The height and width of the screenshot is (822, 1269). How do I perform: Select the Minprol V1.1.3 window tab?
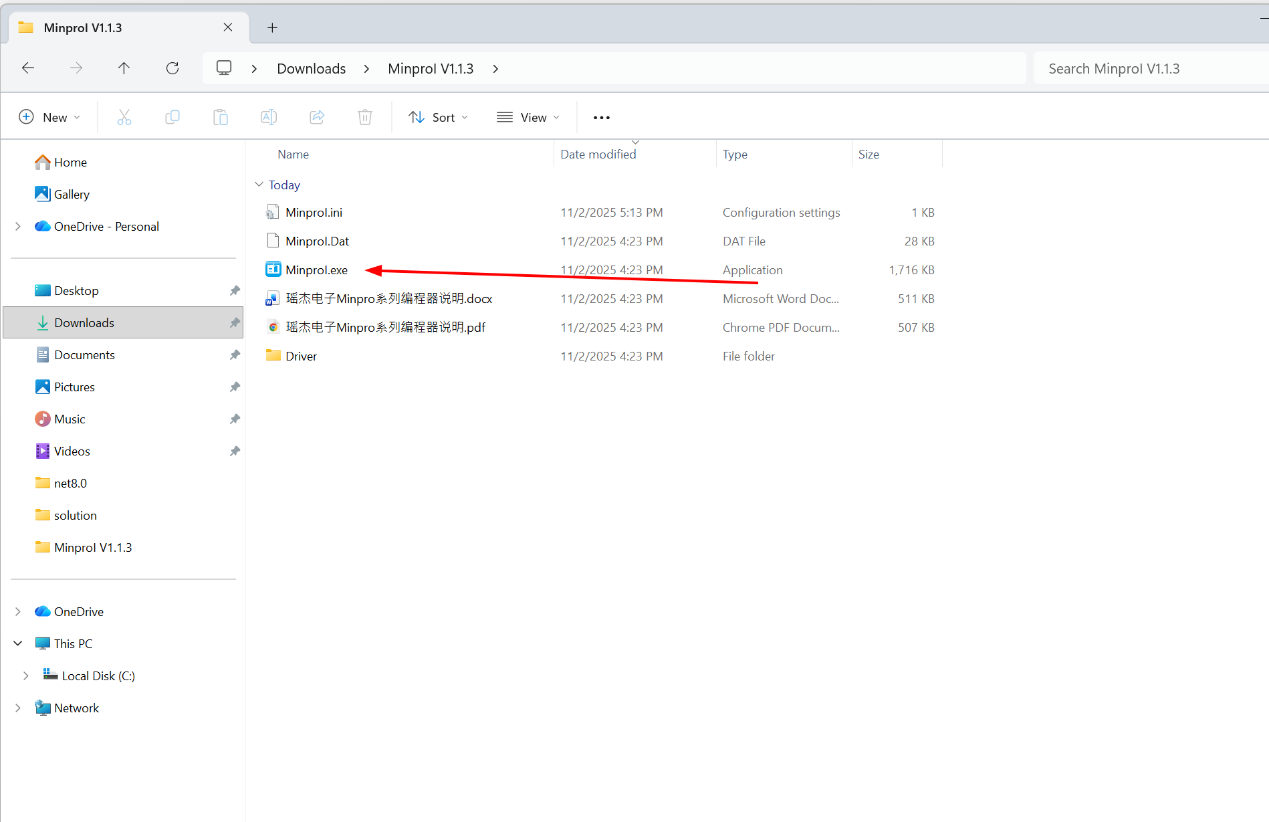tap(129, 27)
